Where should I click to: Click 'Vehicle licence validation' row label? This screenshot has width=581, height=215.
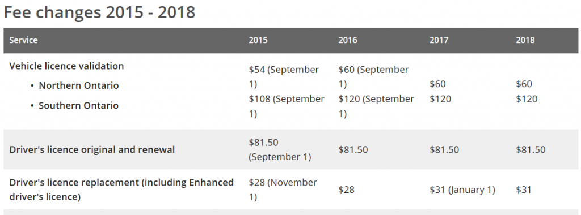coord(67,66)
